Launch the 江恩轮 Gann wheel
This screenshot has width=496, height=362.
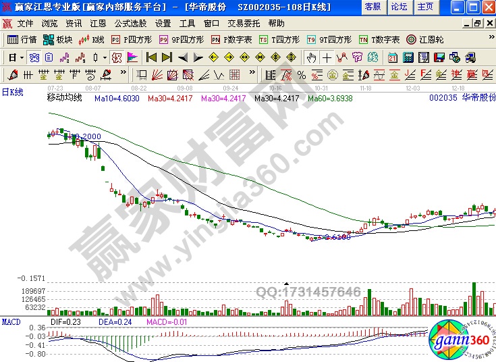pos(425,39)
